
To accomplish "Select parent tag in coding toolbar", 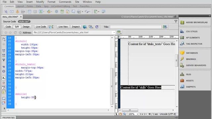I will click(4, 67).
